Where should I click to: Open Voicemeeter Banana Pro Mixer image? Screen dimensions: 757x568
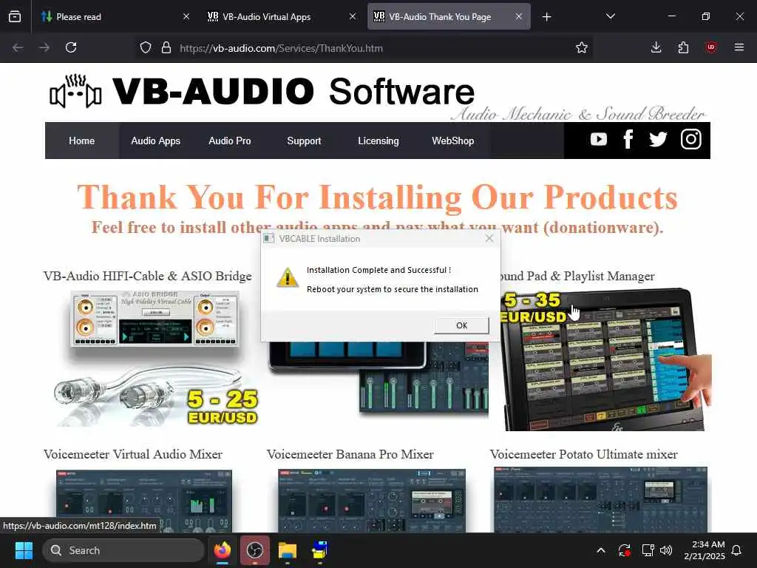(372, 501)
